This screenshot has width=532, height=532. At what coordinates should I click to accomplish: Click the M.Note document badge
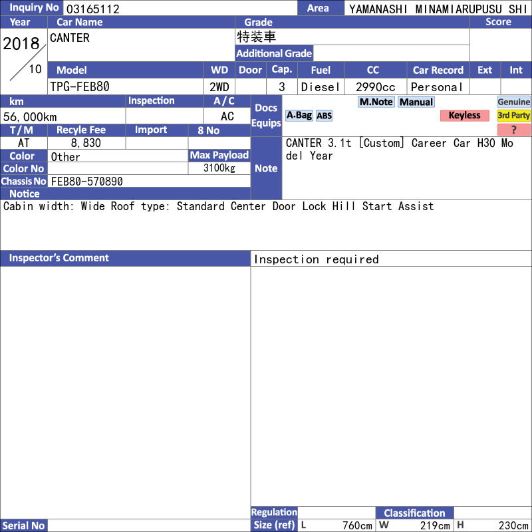coord(376,102)
